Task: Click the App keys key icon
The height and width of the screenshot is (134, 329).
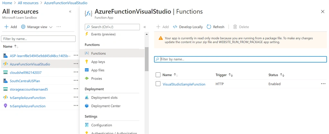Action: pos(87,62)
